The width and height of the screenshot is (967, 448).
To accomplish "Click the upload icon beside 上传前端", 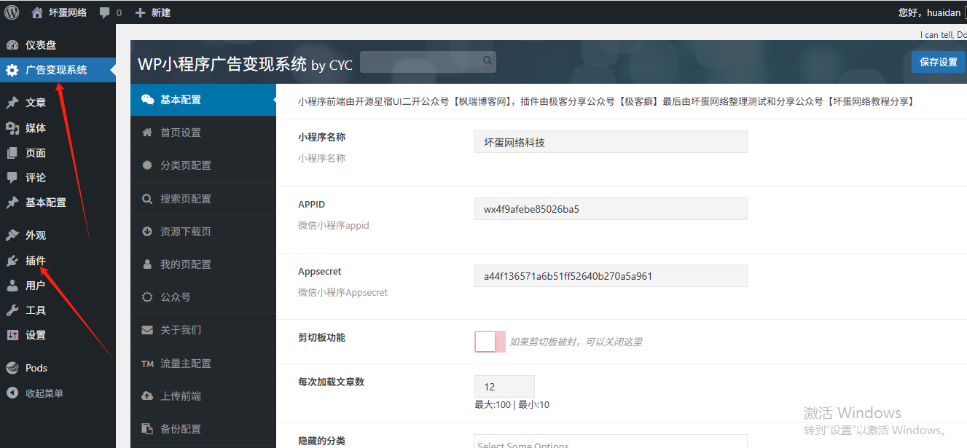I will [x=147, y=396].
